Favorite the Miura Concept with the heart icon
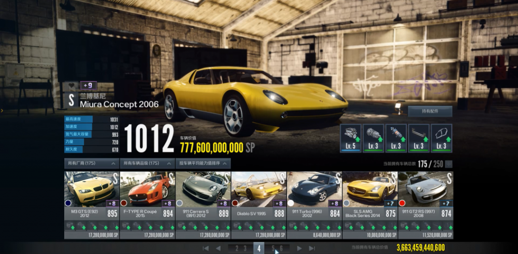The width and height of the screenshot is (518, 254). [71, 86]
